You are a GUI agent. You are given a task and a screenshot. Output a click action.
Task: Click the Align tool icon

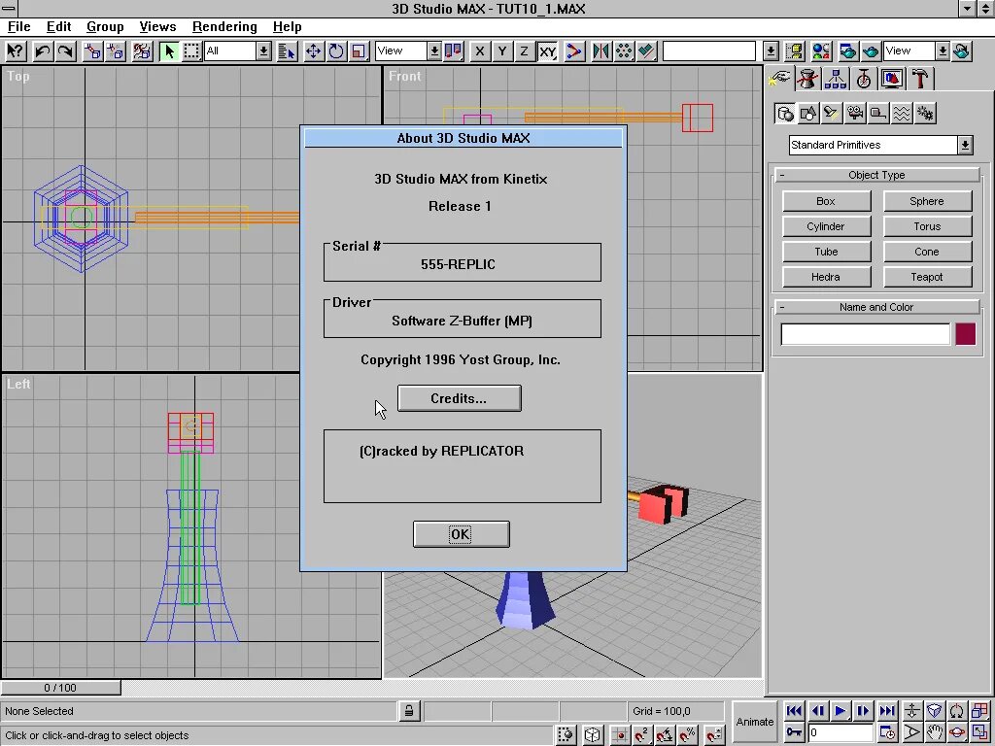[x=646, y=51]
